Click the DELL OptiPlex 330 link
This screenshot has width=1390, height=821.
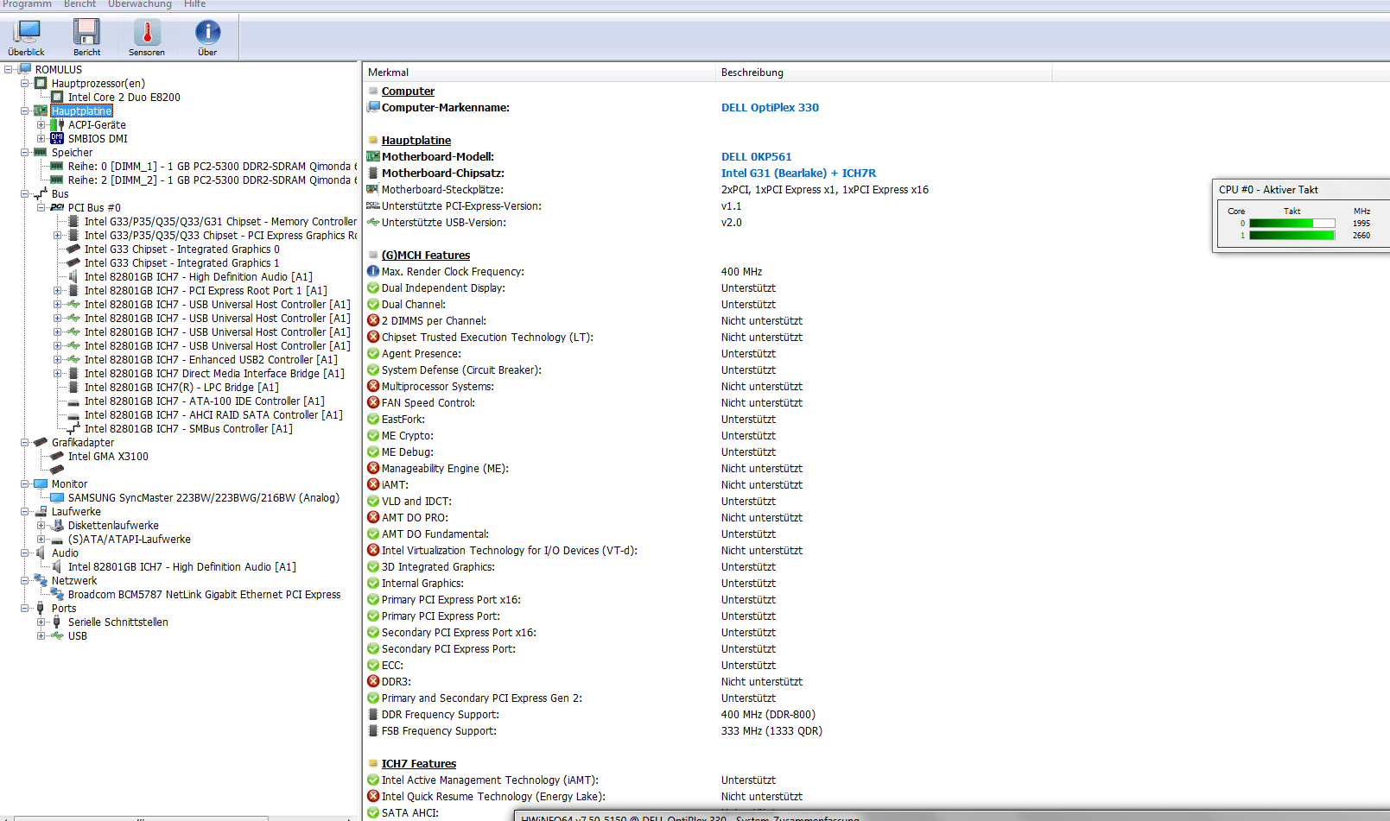(770, 107)
